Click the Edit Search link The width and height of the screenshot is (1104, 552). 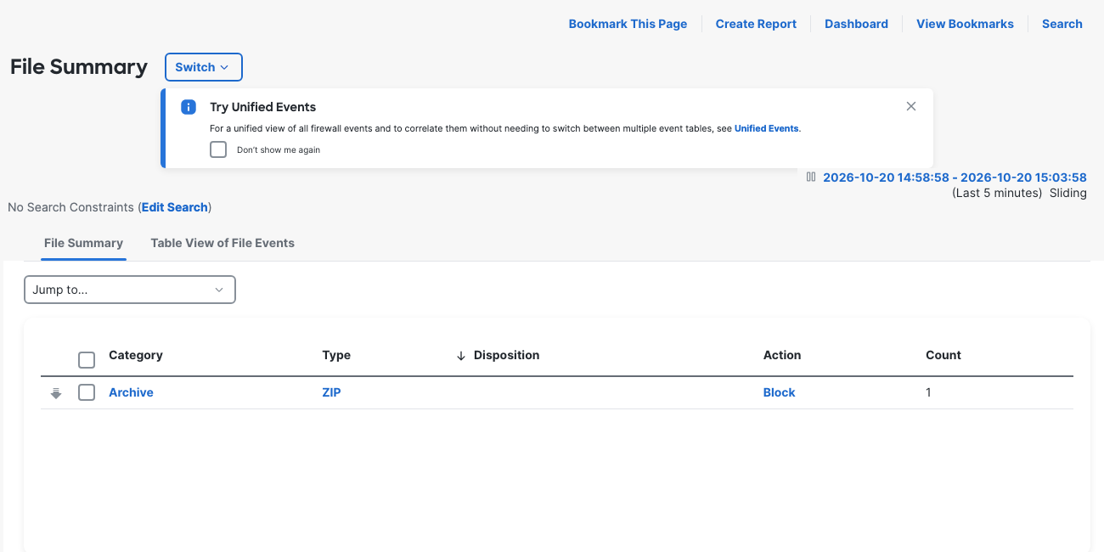pos(175,207)
